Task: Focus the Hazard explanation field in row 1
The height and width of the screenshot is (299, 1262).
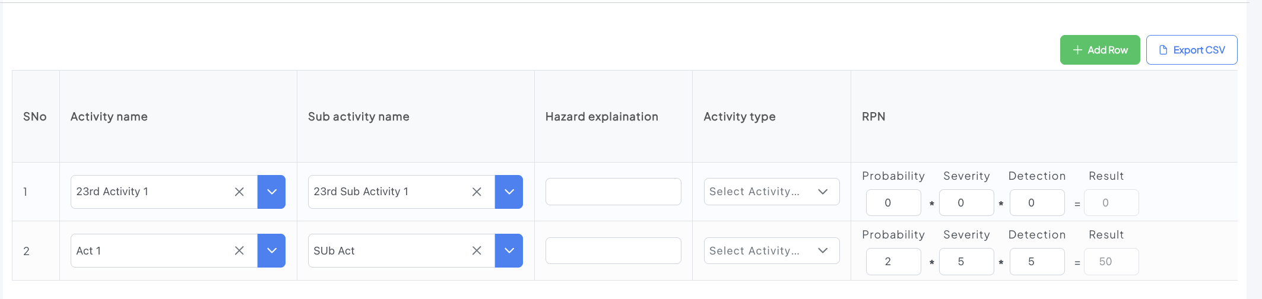Action: pyautogui.click(x=613, y=192)
